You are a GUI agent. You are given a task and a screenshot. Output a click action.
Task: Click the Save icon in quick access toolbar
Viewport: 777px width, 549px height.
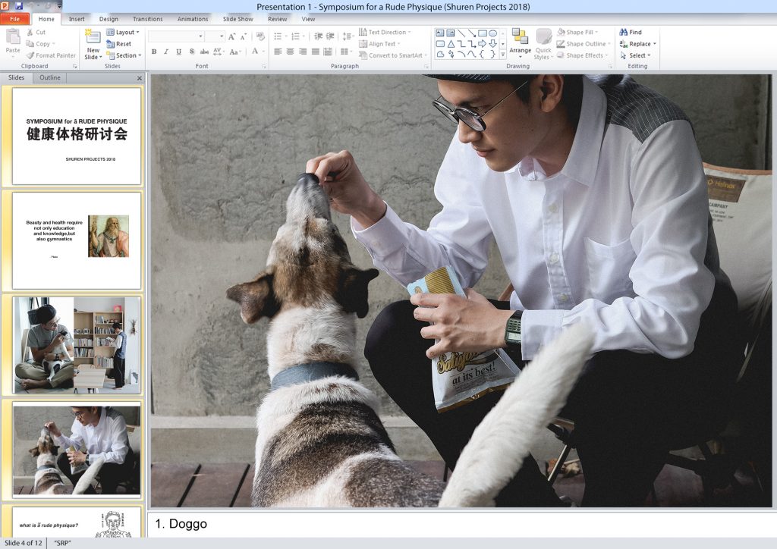(x=19, y=6)
